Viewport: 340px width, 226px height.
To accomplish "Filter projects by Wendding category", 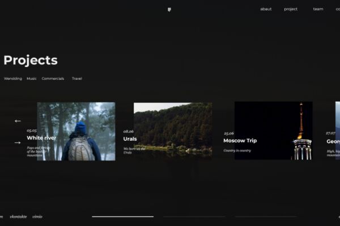I will point(13,79).
